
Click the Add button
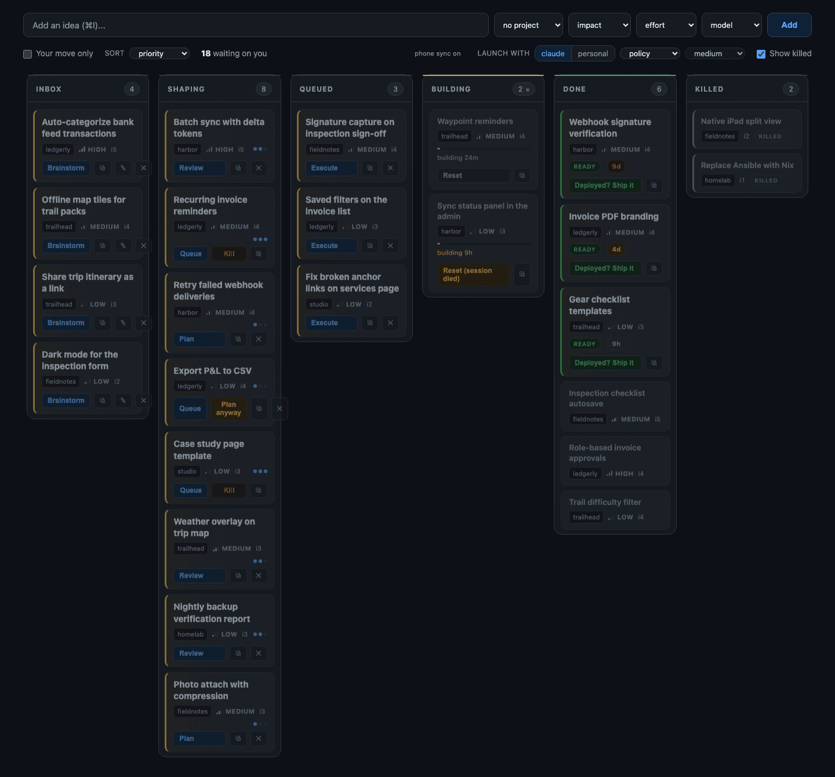(x=789, y=25)
